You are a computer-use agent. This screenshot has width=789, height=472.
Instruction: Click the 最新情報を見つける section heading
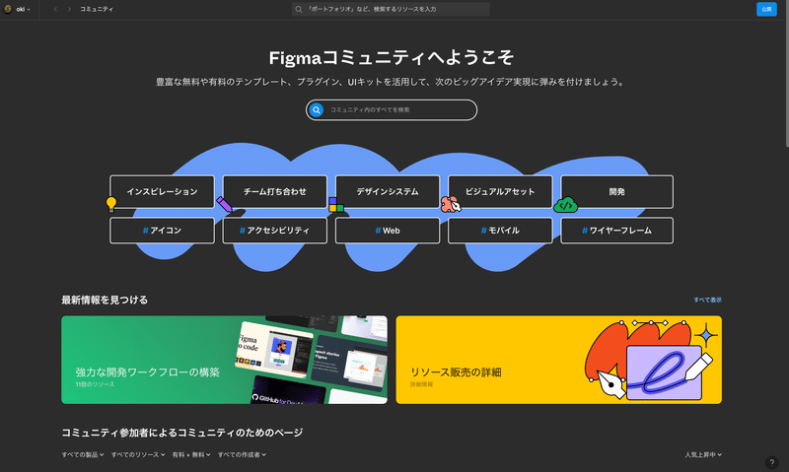tap(105, 301)
